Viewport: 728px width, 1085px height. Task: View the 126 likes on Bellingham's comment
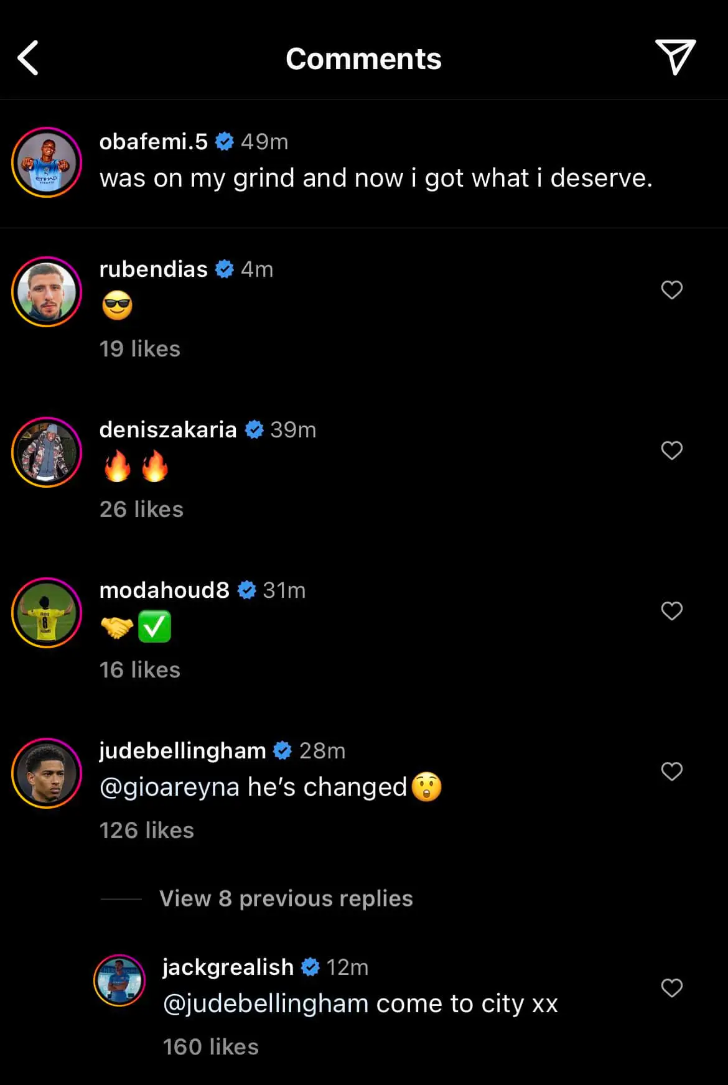[147, 829]
